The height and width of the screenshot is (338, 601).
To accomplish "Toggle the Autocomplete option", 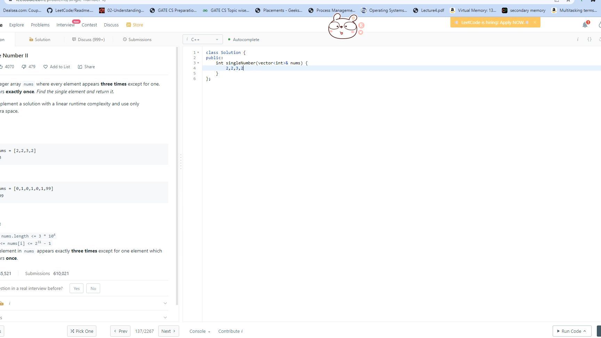I will [243, 40].
